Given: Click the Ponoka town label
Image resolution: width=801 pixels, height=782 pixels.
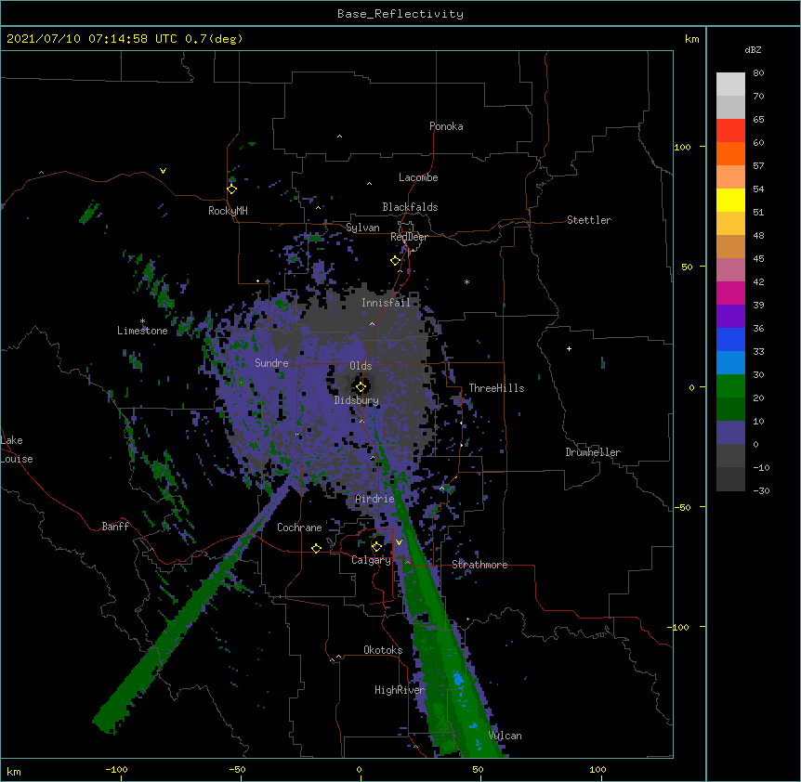Looking at the screenshot, I should click(x=446, y=126).
